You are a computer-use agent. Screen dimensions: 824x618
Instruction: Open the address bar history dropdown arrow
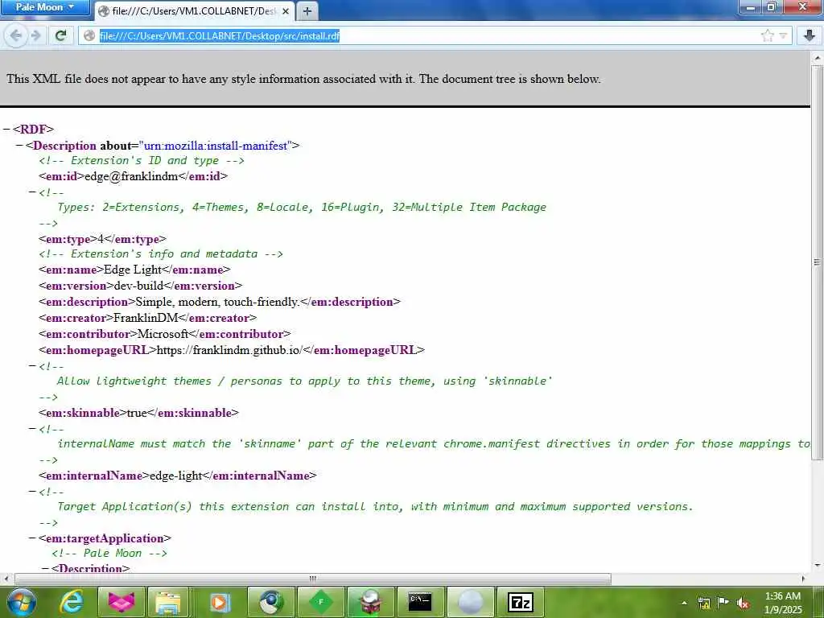783,35
